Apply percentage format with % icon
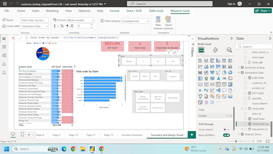This screenshot has height=154, width=273. (62, 26)
